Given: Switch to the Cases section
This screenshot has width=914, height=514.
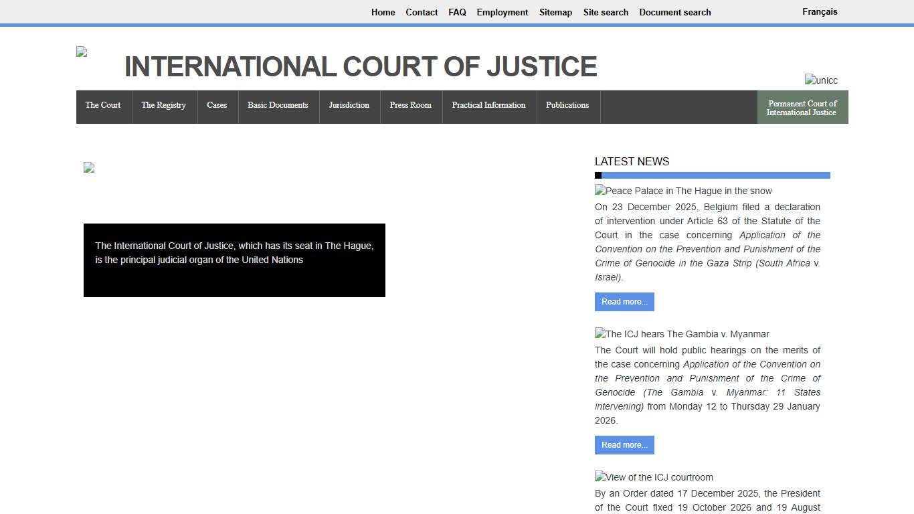Looking at the screenshot, I should (217, 106).
